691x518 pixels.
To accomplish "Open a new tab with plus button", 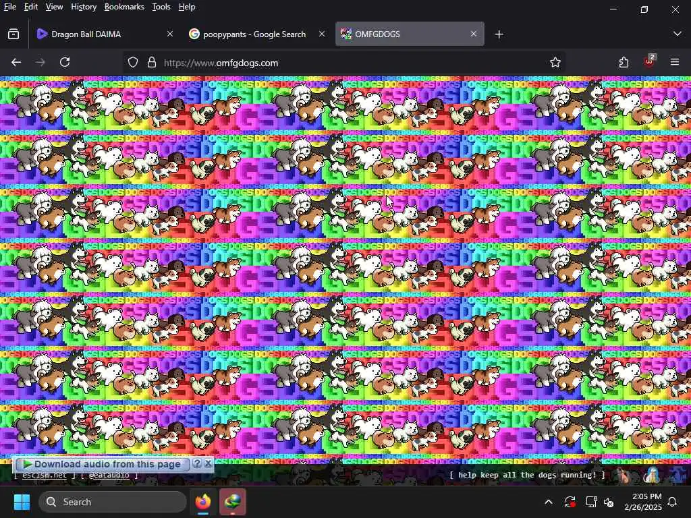I will click(499, 34).
